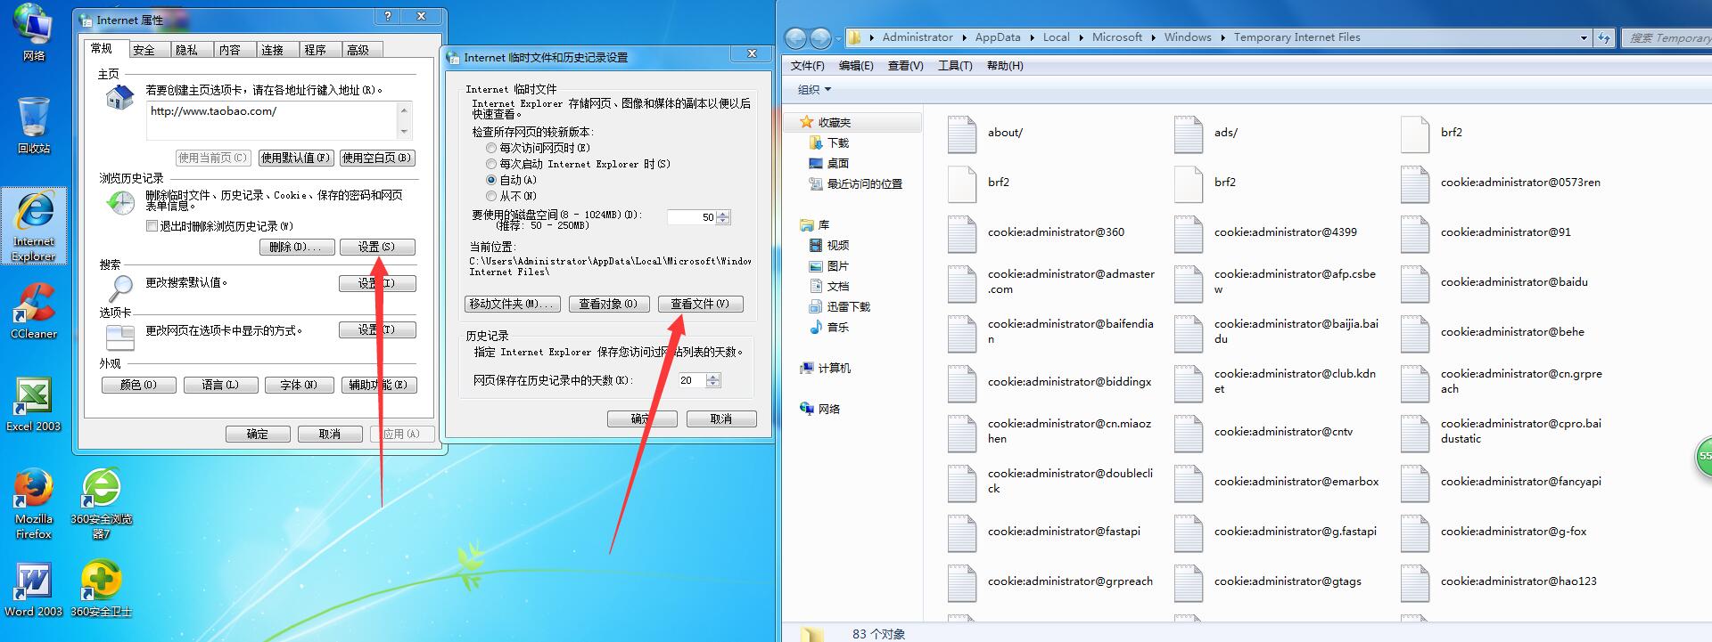Launch the Word 2003 desktop shortcut

point(34,589)
